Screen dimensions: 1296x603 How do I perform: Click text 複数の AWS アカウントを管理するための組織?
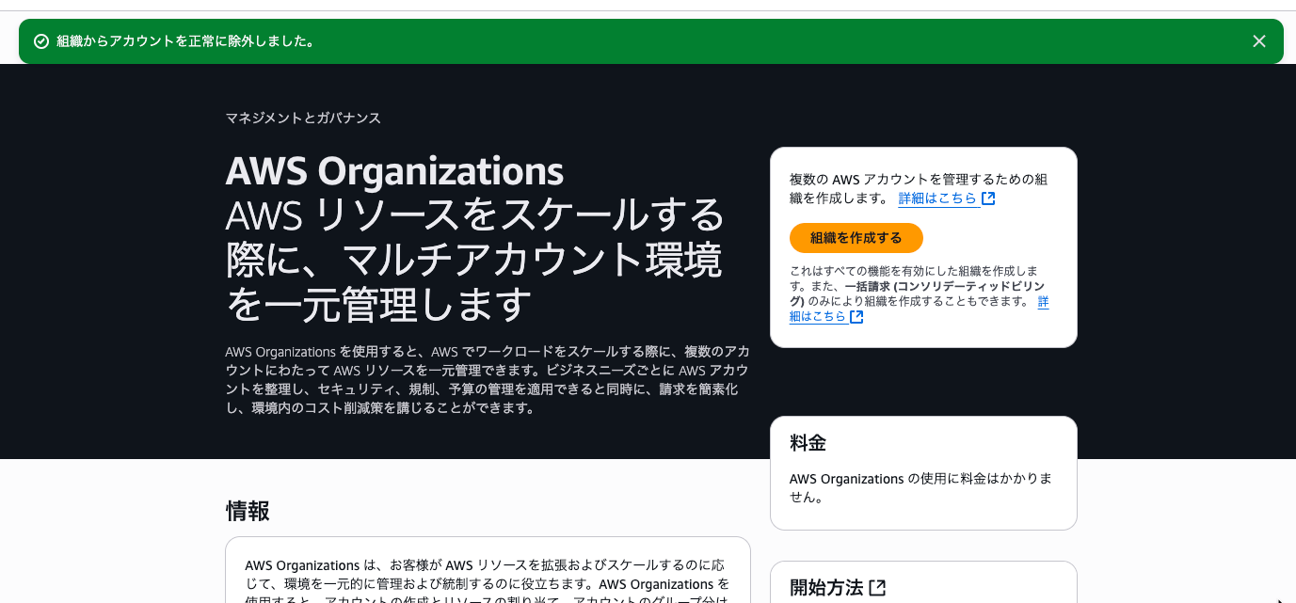pos(919,189)
